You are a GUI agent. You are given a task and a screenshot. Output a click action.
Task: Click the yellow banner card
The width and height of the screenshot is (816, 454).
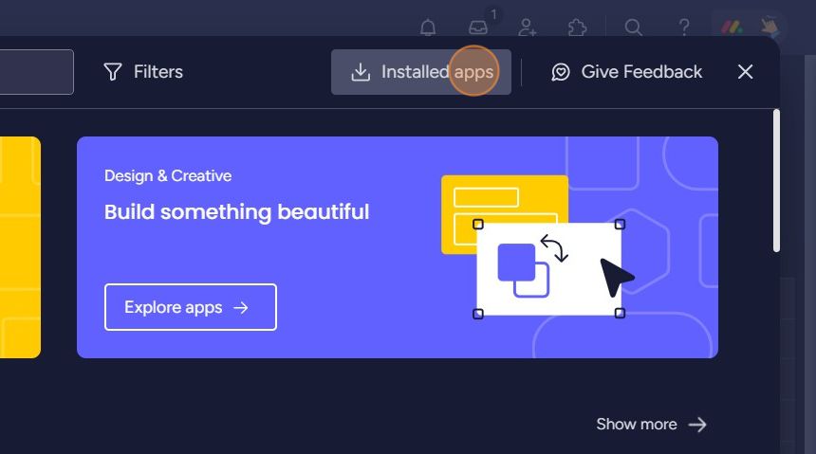coord(20,247)
